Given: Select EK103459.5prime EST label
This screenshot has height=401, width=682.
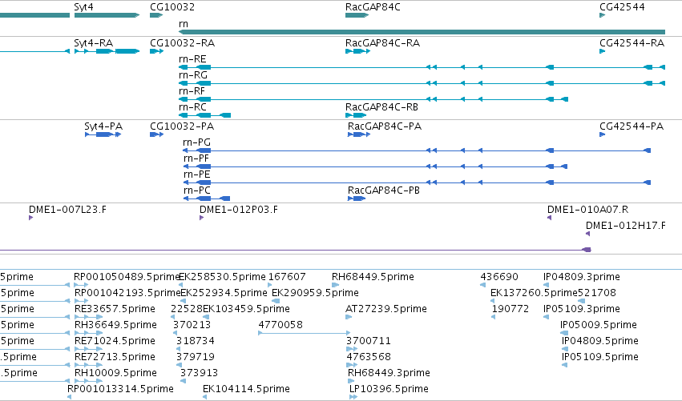Looking at the screenshot, I should [x=246, y=309].
